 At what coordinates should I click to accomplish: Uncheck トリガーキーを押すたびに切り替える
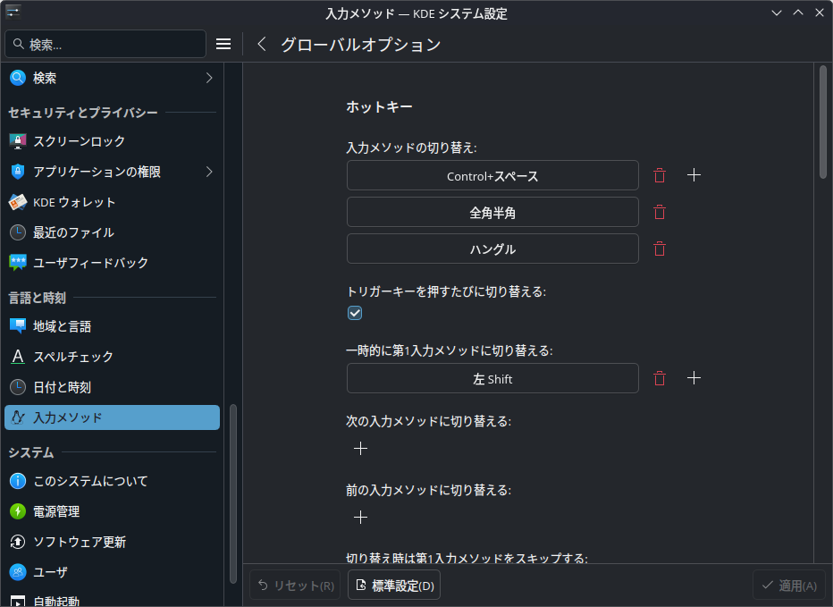click(x=355, y=313)
